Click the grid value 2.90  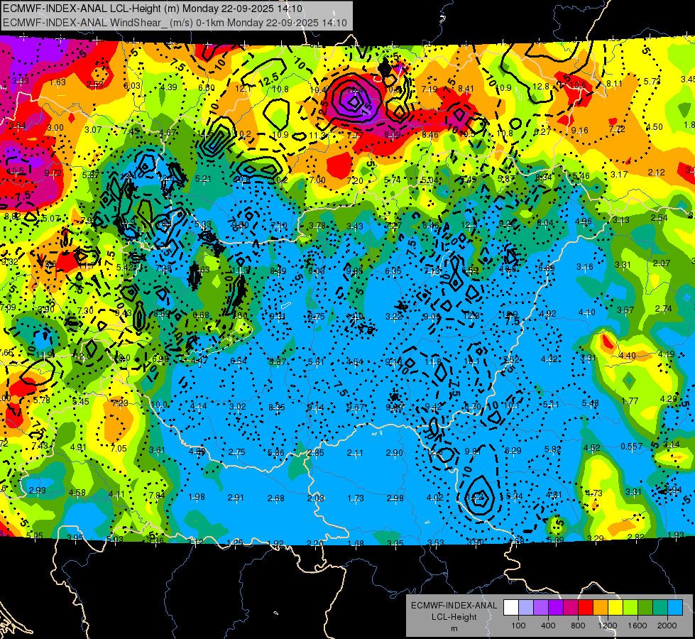click(x=395, y=453)
